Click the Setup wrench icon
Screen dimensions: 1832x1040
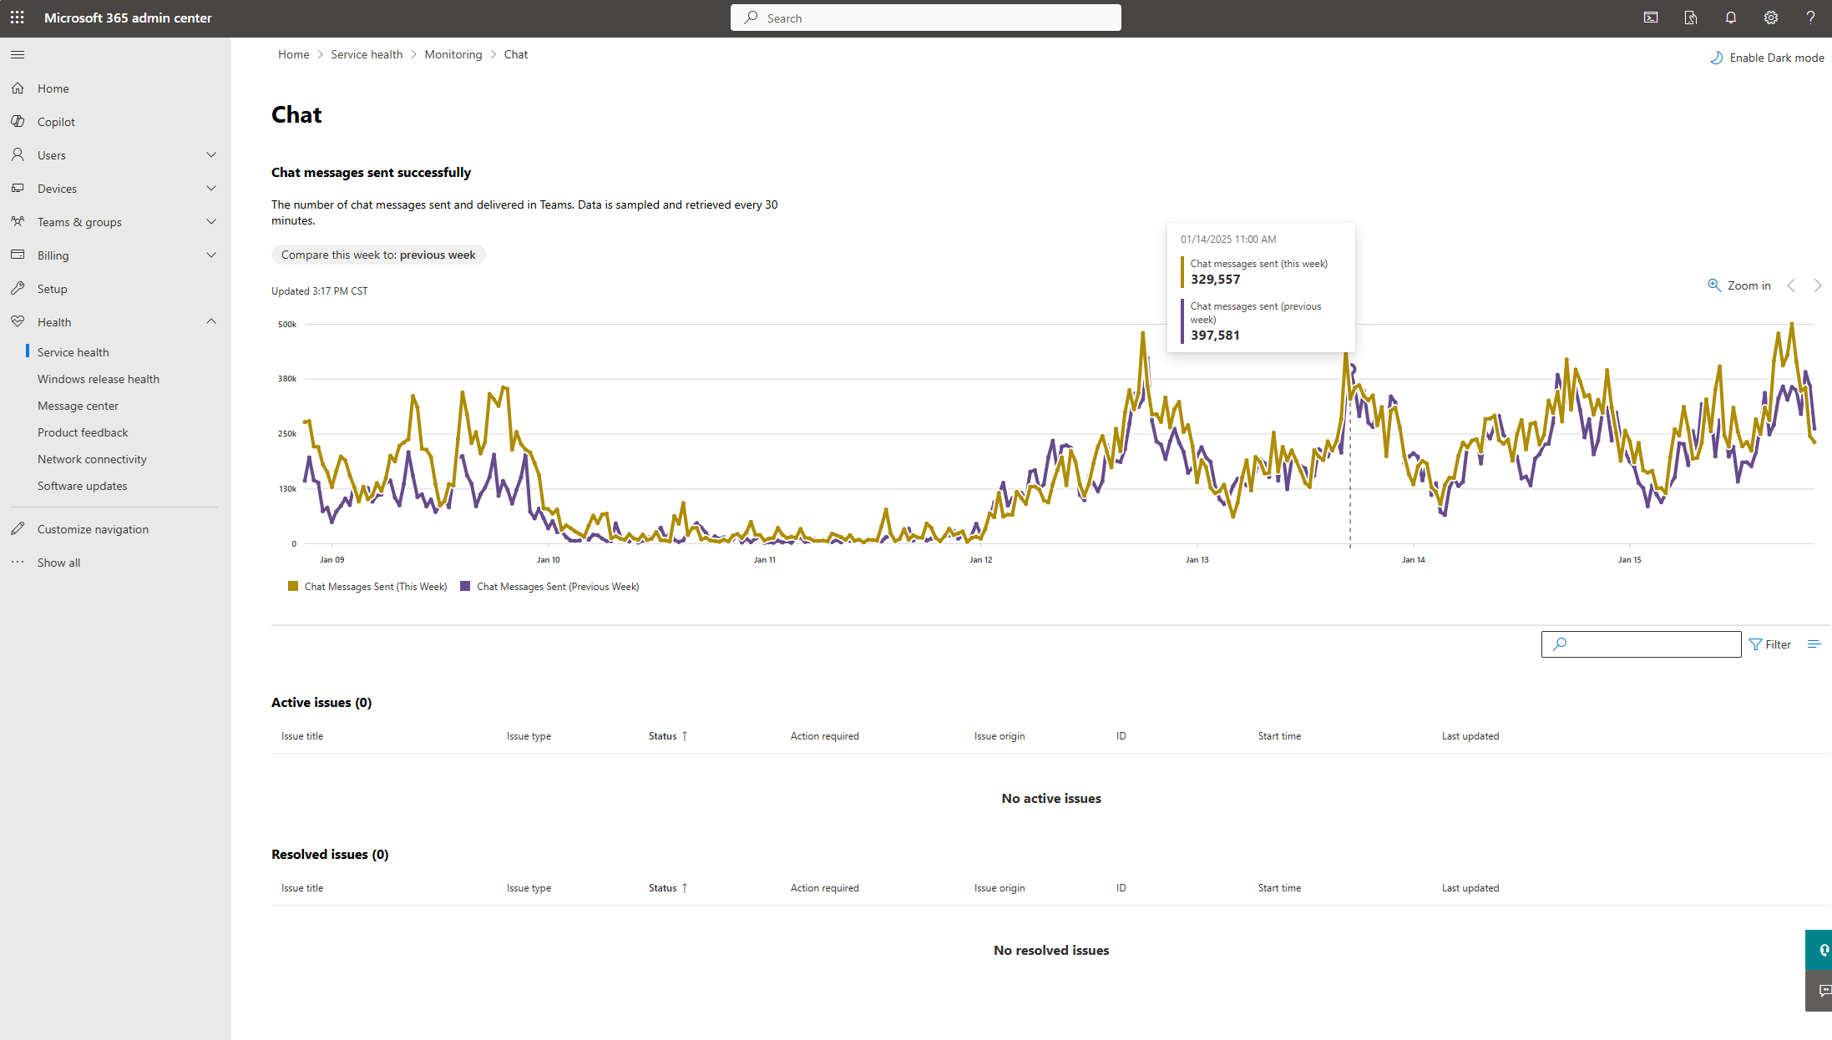click(x=18, y=288)
